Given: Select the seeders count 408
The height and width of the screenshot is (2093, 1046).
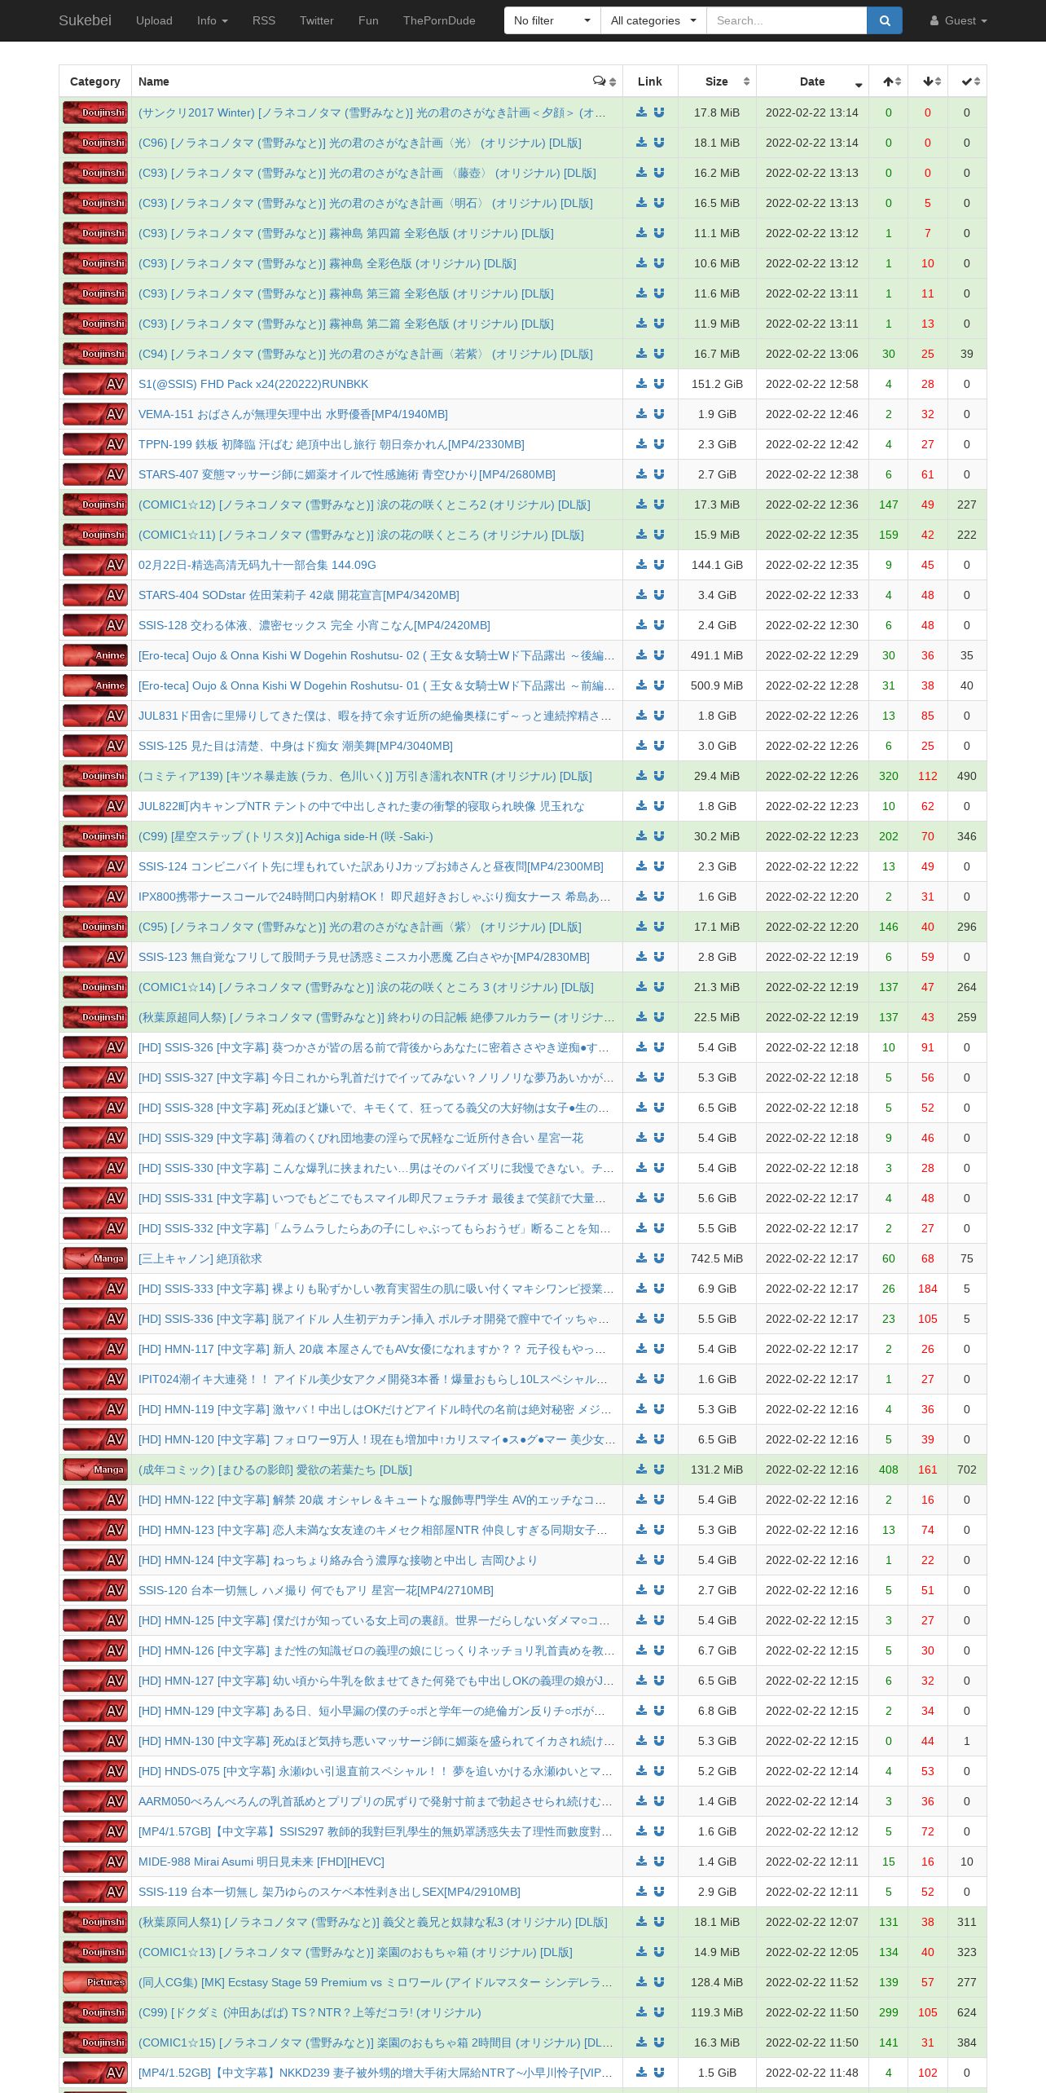Looking at the screenshot, I should (889, 1470).
